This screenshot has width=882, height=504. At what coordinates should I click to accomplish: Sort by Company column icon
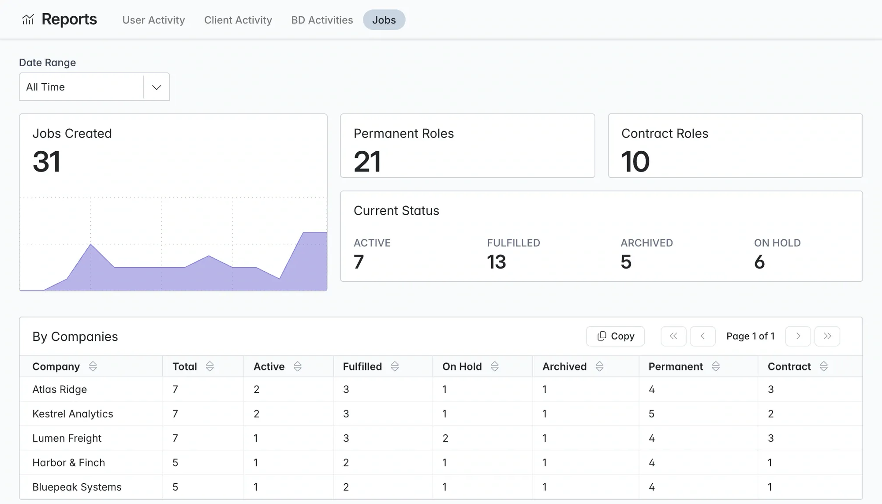[x=93, y=366]
